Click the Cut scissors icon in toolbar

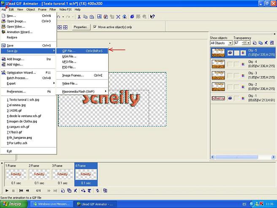(x=79, y=16)
